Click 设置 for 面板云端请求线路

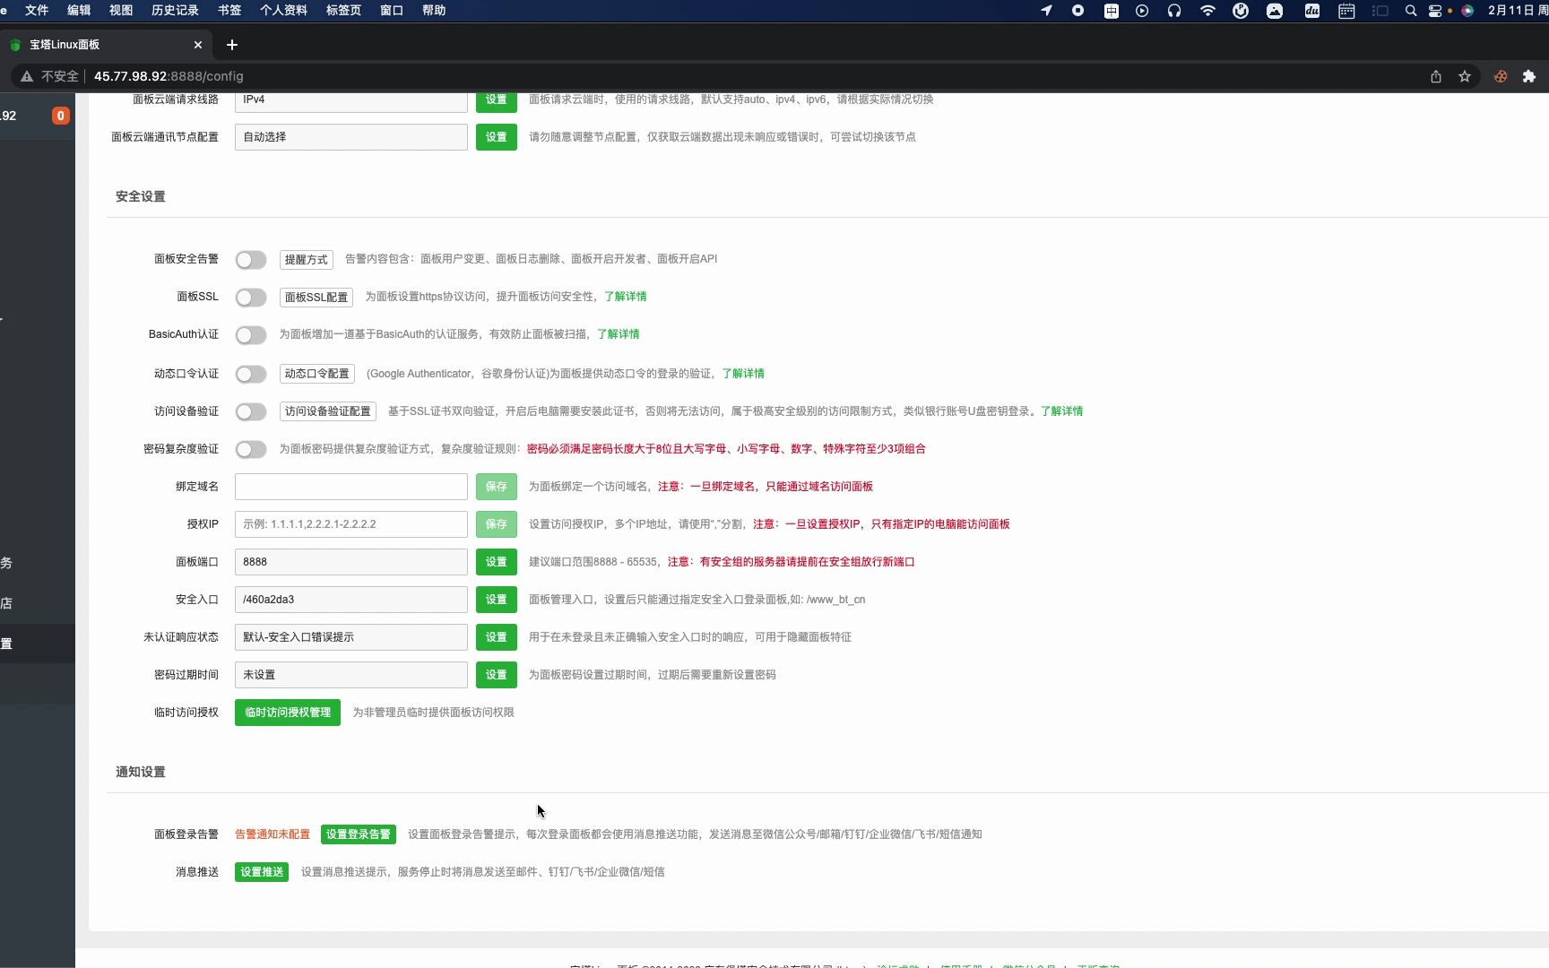(x=497, y=100)
